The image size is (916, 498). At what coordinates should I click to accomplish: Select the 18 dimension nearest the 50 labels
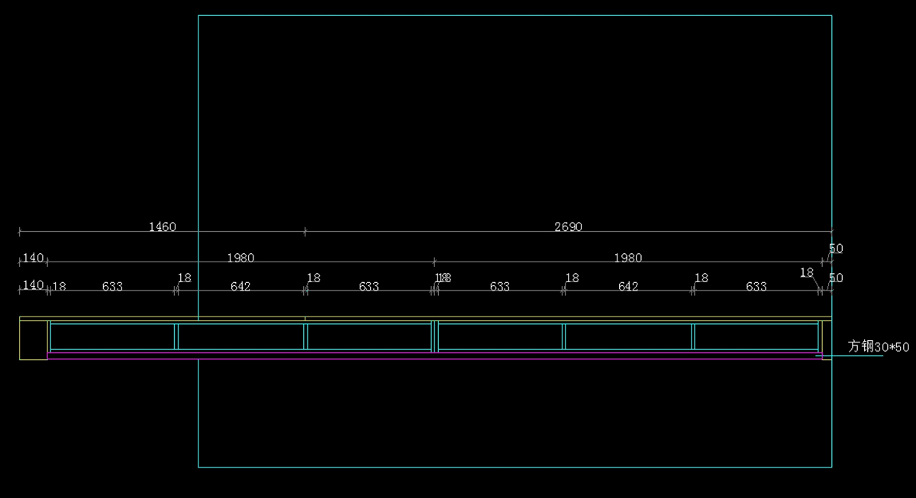(807, 272)
